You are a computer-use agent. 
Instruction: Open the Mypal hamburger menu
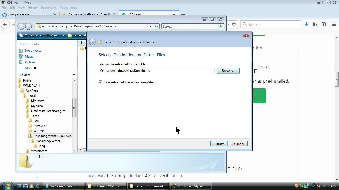tap(334, 25)
